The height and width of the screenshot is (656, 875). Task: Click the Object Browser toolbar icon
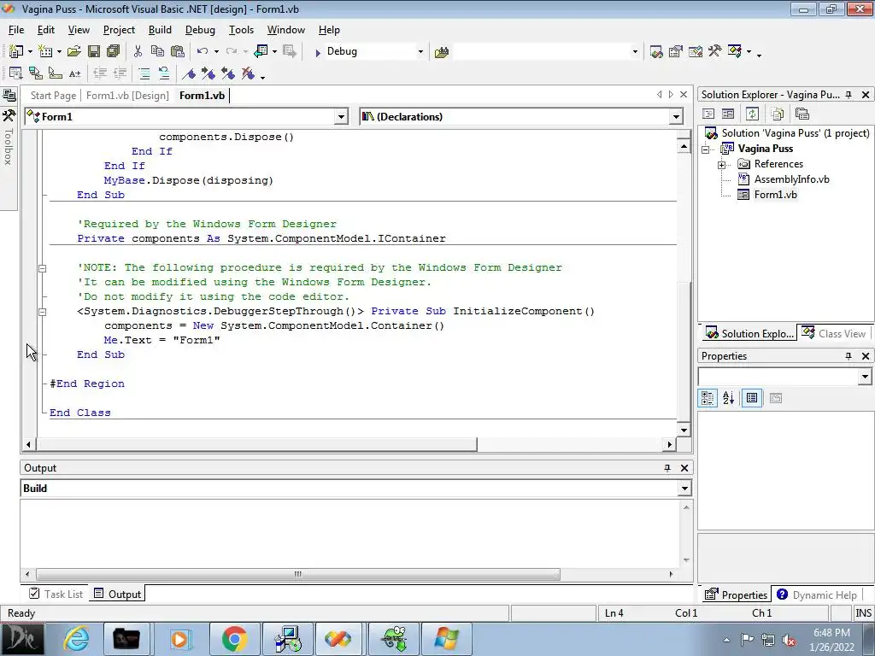click(x=696, y=52)
